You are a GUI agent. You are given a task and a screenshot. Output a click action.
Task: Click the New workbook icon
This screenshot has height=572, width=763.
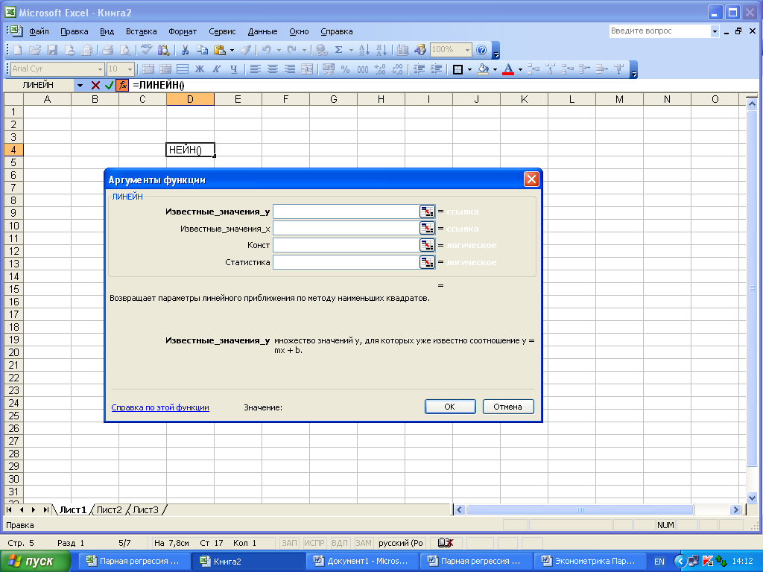point(18,50)
